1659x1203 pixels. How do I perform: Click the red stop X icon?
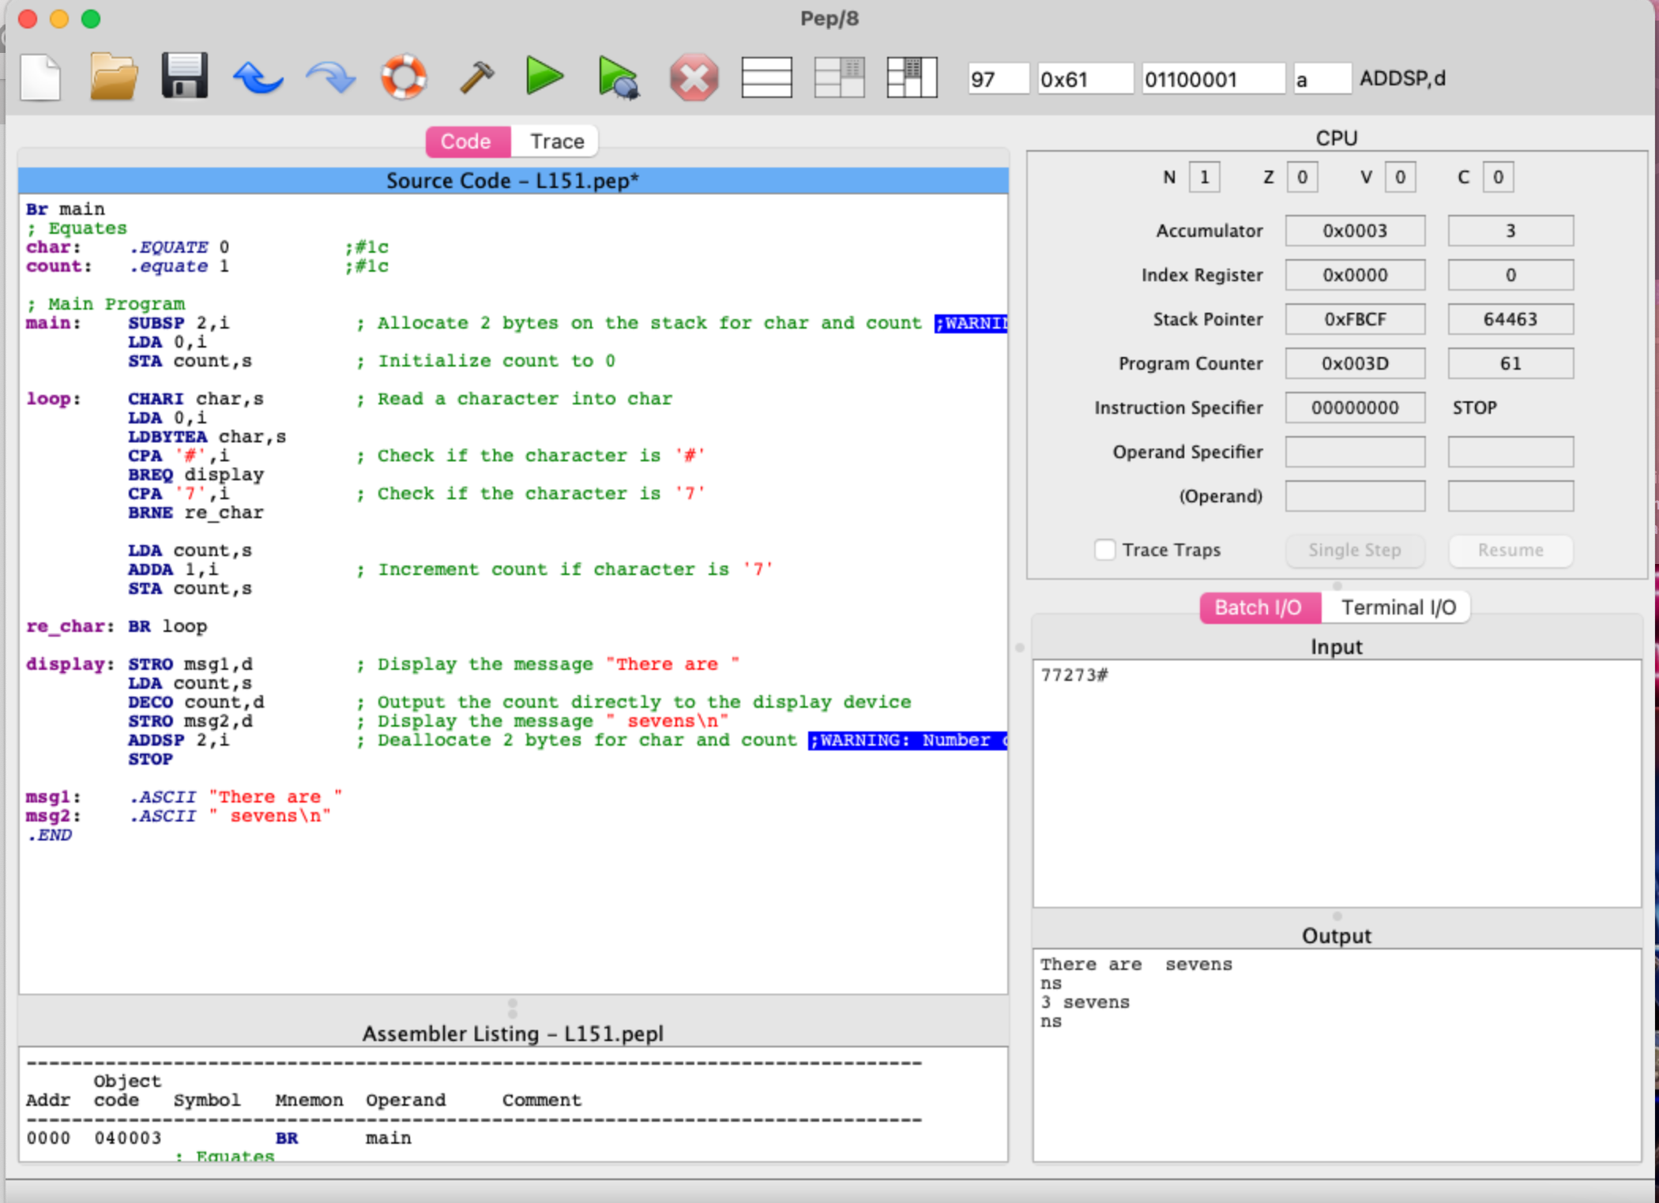click(694, 78)
